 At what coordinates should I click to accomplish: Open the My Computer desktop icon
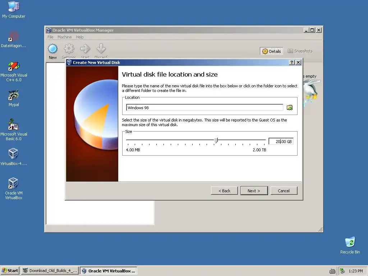(x=14, y=10)
